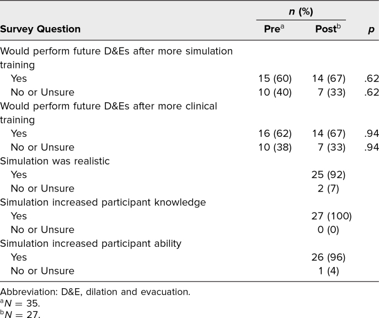Image resolution: width=379 pixels, height=318 pixels.
Task: Click the Pre column header
Action: click(274, 29)
